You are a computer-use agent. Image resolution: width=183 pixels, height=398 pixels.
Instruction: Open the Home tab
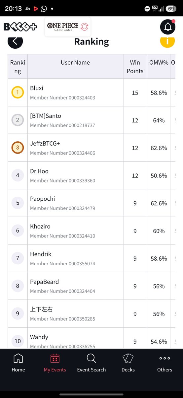[18, 363]
